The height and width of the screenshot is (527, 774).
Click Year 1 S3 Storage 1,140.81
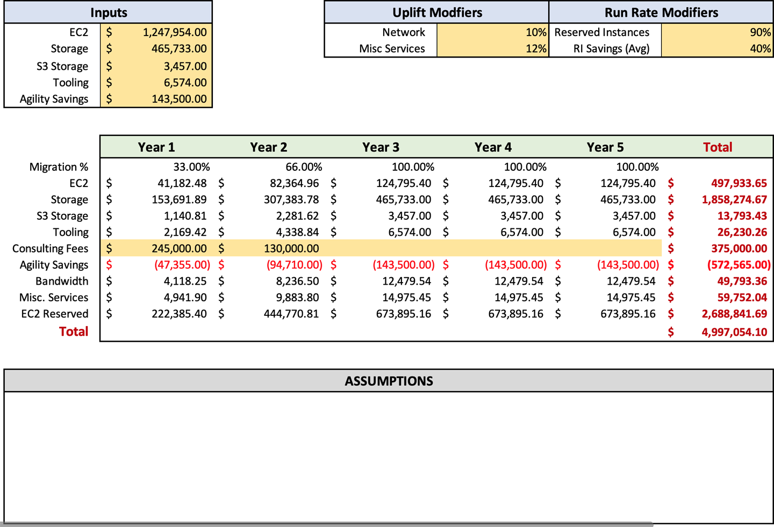tap(185, 216)
